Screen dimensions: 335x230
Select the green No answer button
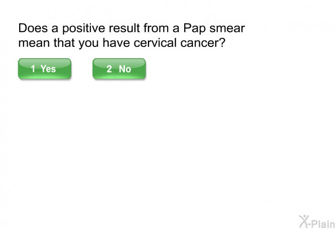(119, 69)
